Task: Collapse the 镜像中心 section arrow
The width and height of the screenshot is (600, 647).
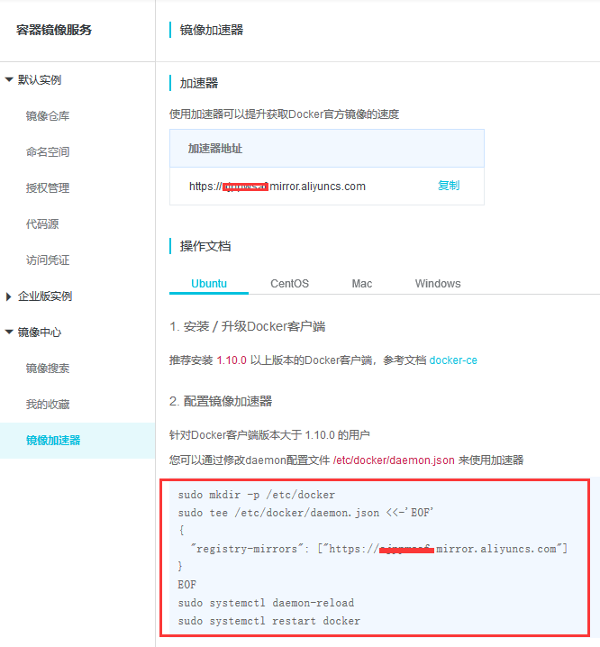Action: (9, 333)
